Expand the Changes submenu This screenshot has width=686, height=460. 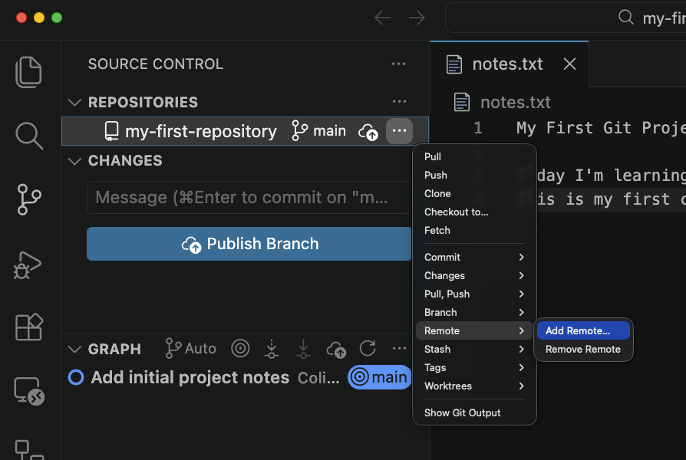tap(474, 275)
